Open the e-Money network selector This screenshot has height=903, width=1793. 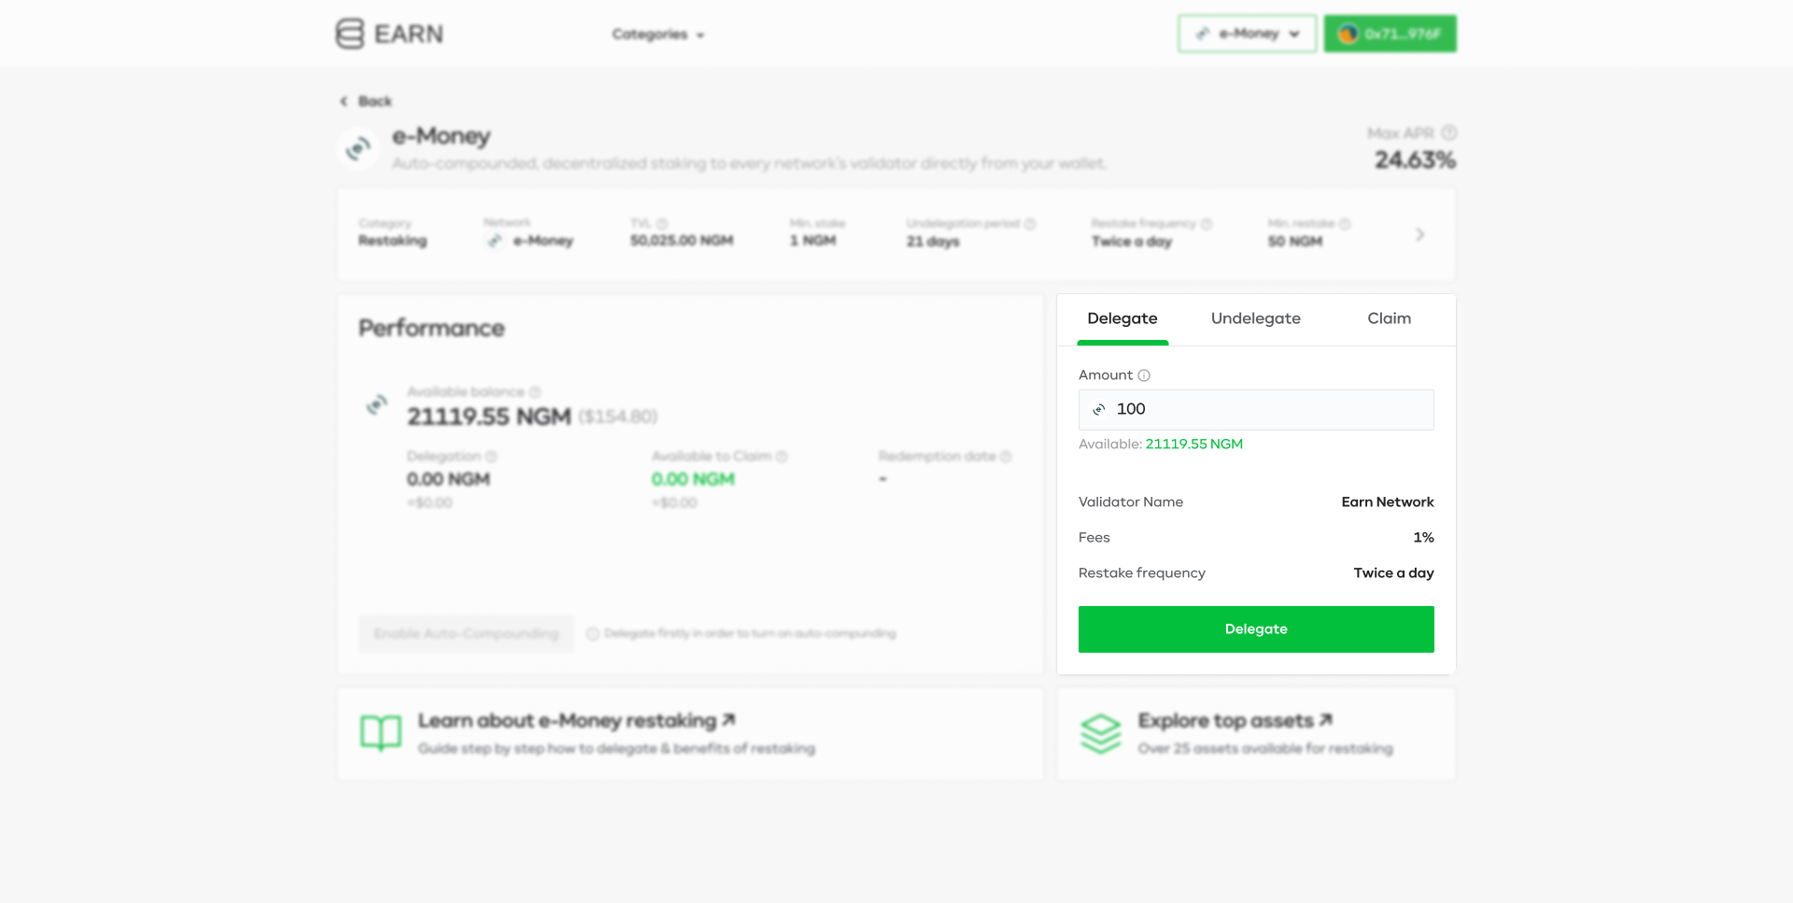point(1248,34)
